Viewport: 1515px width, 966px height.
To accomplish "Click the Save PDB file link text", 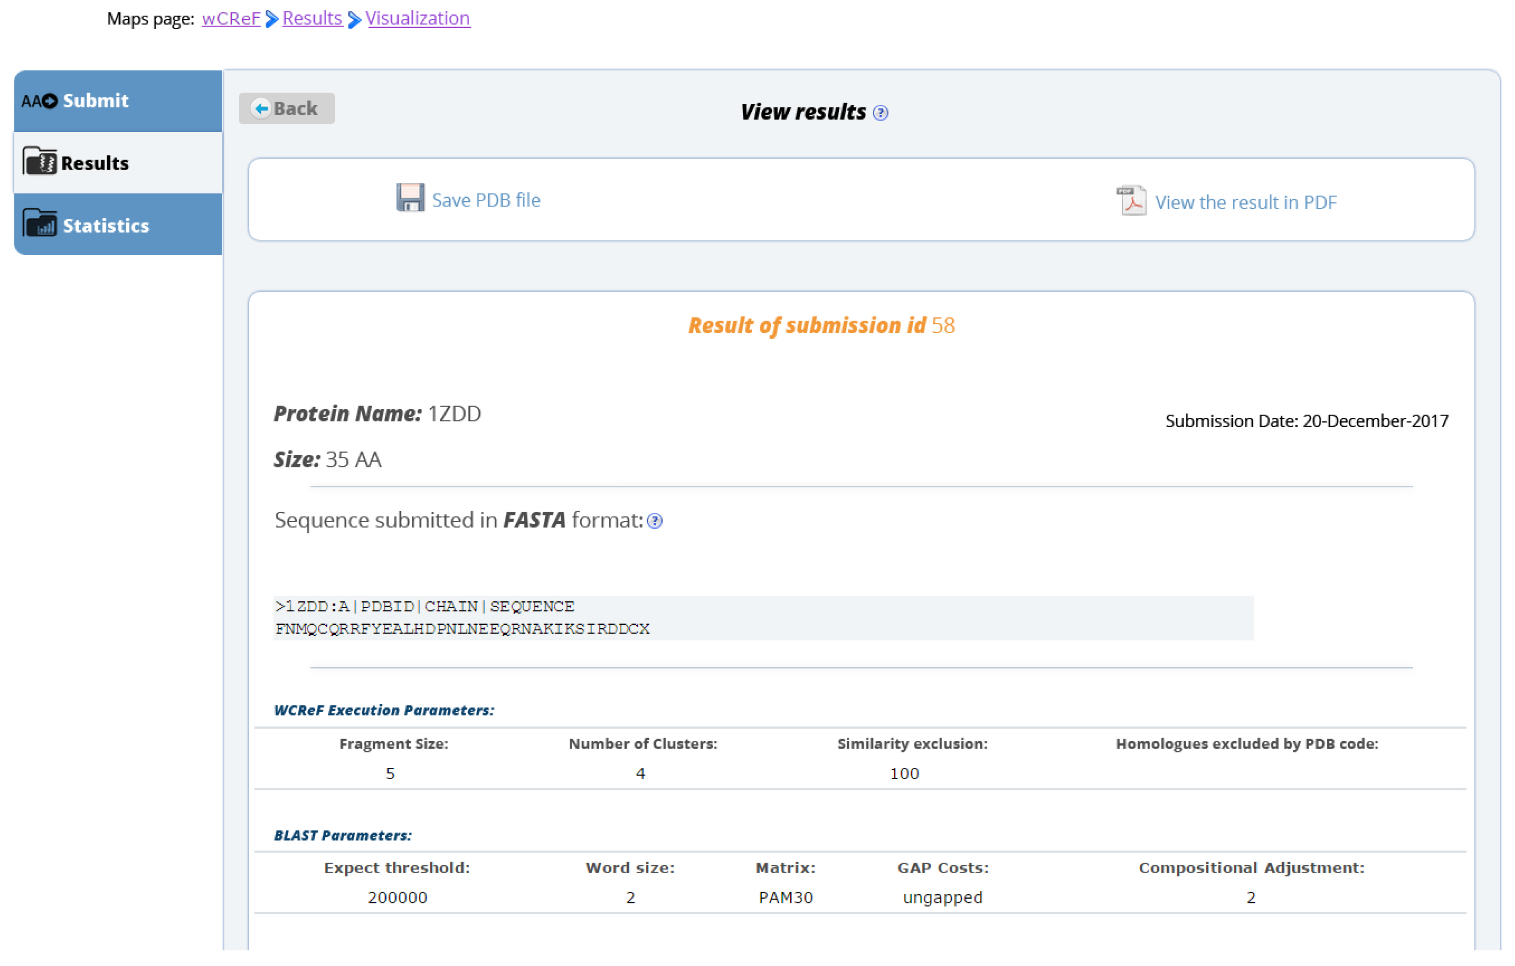I will point(486,200).
